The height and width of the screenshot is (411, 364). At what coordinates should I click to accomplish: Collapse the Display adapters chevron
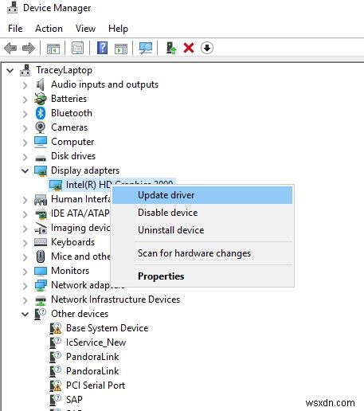click(25, 170)
